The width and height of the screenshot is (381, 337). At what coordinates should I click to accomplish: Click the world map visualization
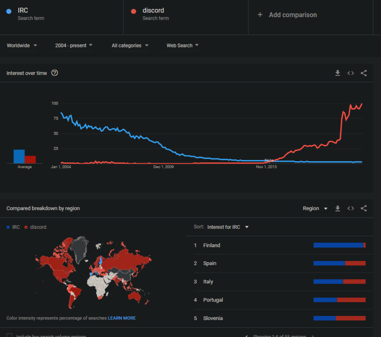93,272
